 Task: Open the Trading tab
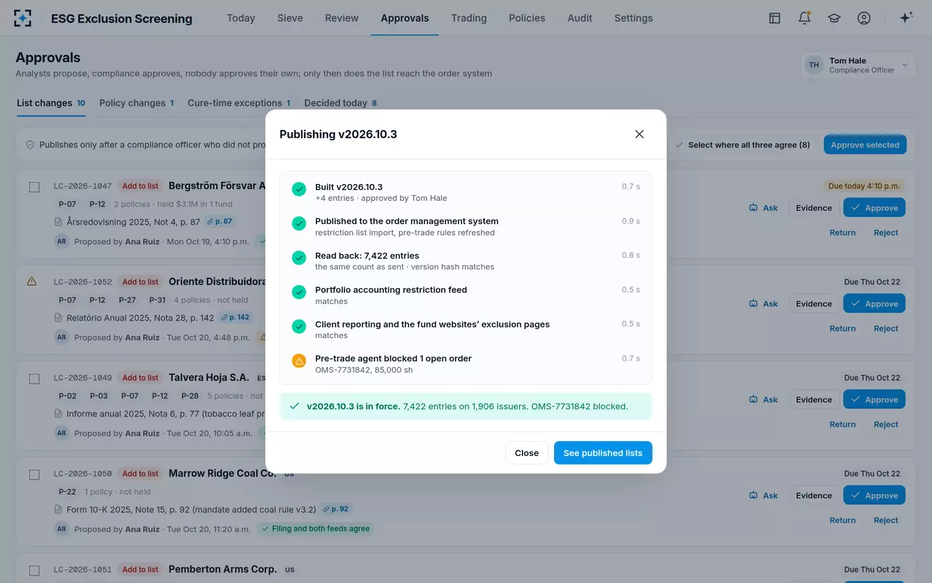[x=469, y=18]
